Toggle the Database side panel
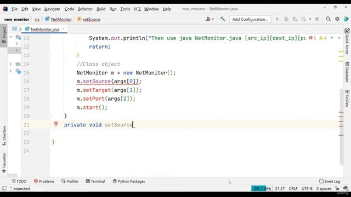 coord(347,72)
